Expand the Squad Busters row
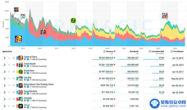The height and width of the screenshot is (110, 187). (5, 92)
